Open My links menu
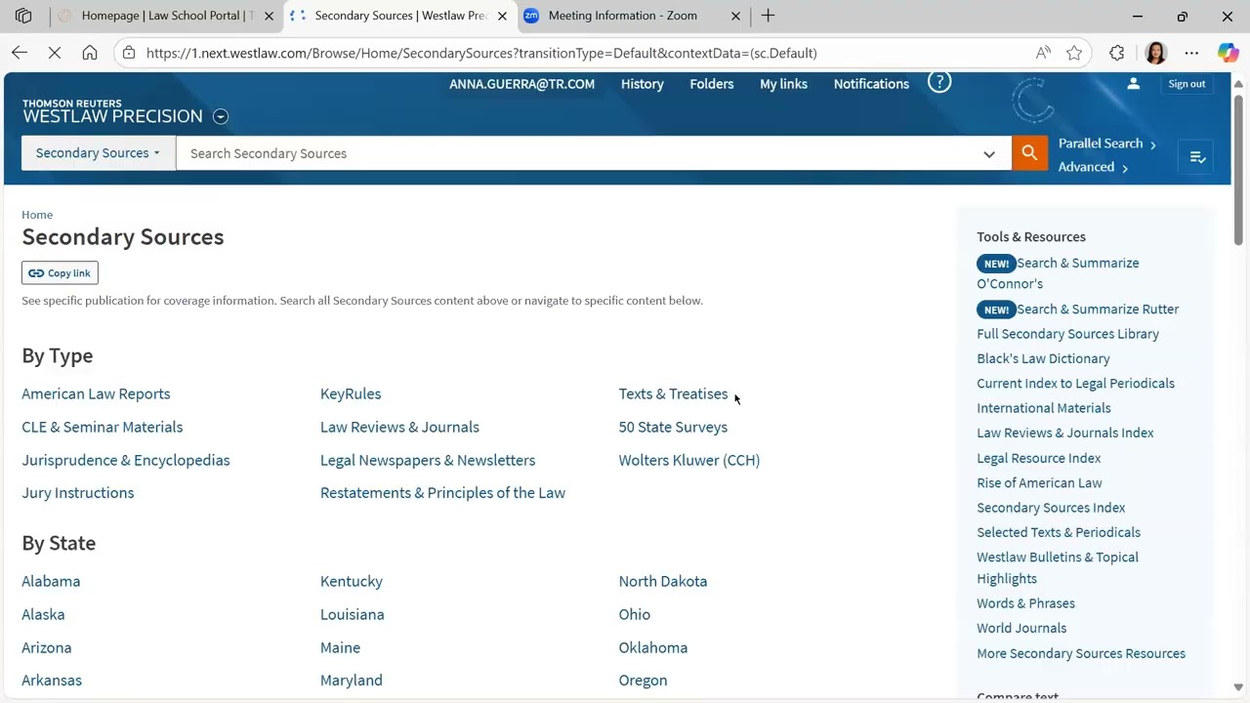1250x703 pixels. pos(783,84)
